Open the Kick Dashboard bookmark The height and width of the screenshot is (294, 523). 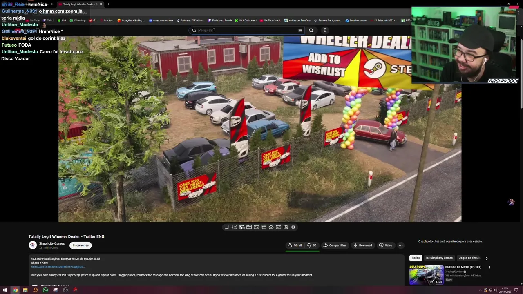(246, 20)
